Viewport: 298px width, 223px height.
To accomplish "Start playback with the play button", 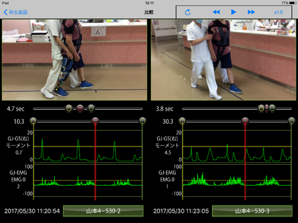I will coord(234,12).
